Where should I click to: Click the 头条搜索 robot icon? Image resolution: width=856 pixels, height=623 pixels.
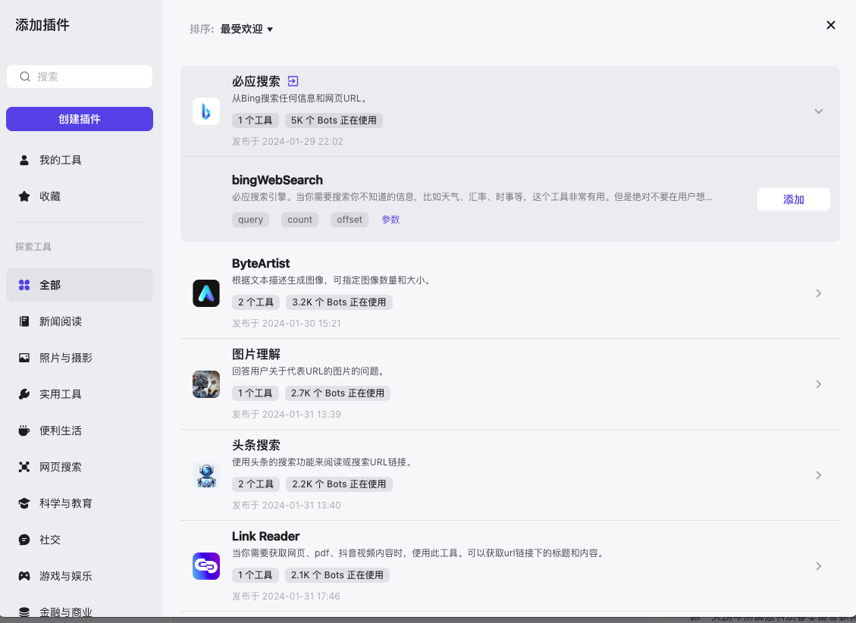(205, 475)
